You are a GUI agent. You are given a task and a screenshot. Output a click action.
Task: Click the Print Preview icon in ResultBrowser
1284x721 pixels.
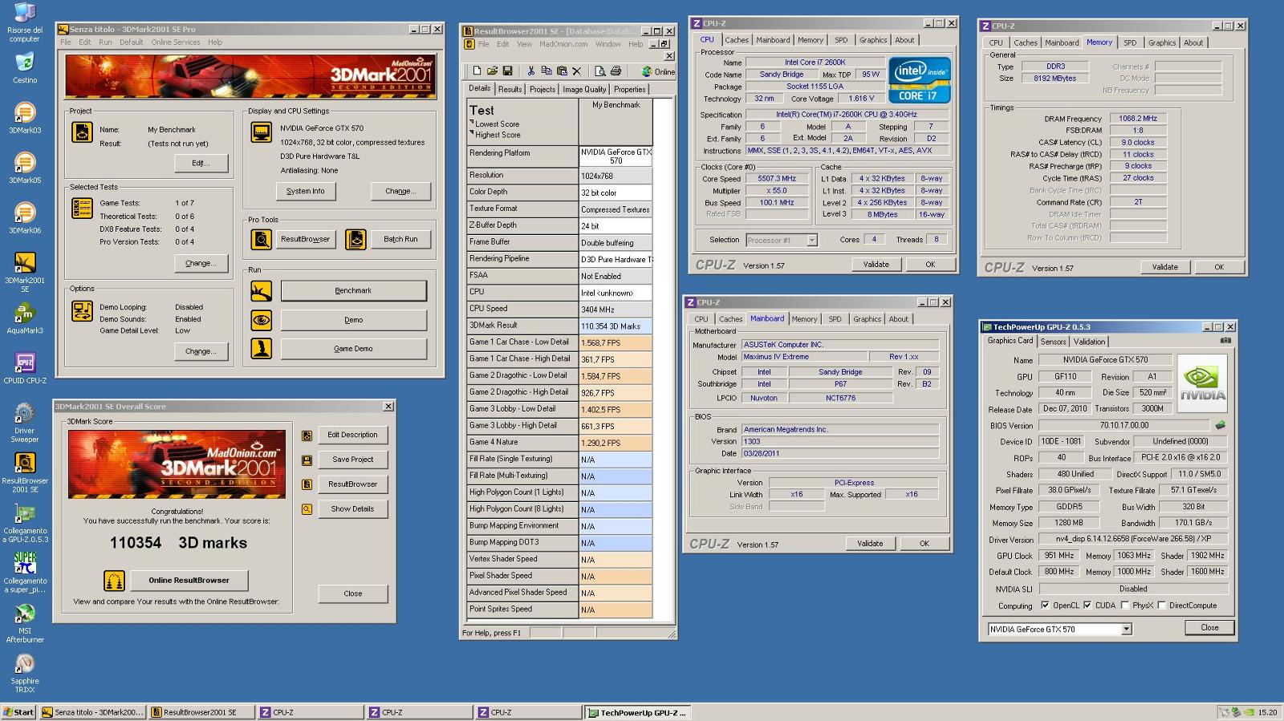(x=600, y=71)
